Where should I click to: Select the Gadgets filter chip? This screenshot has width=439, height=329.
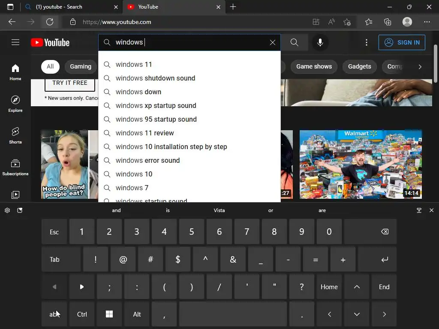tap(360, 66)
